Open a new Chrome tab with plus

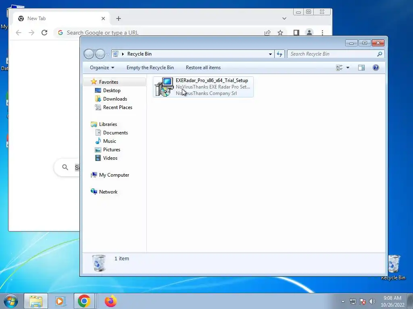(119, 19)
